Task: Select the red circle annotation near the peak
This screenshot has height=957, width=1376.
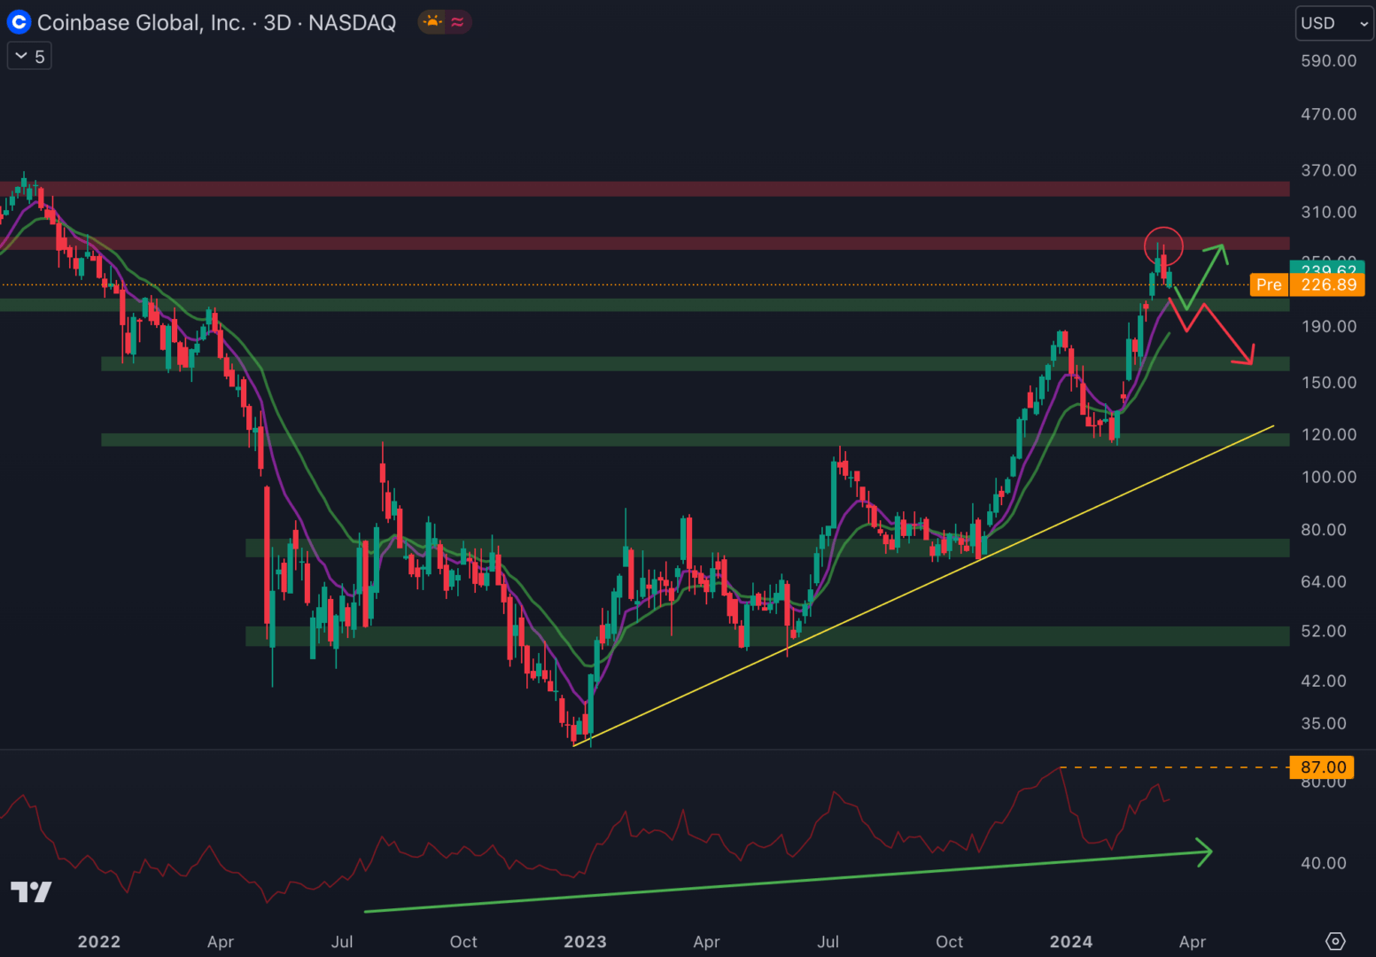Action: pos(1163,245)
